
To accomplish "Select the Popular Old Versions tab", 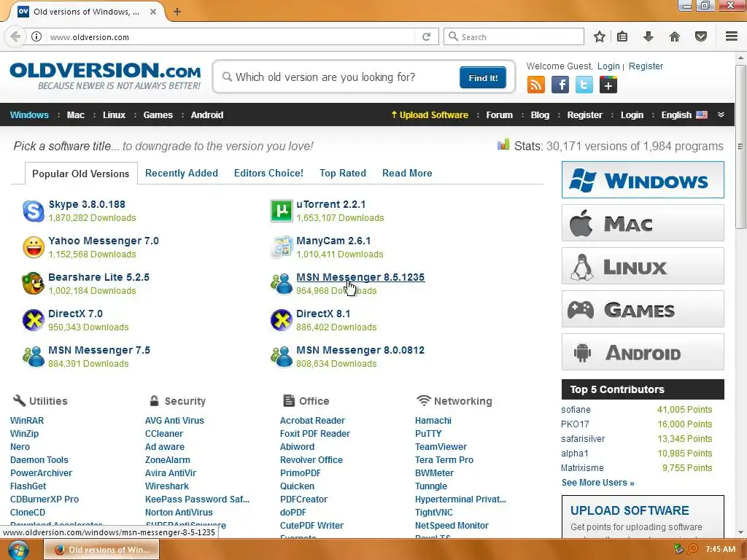I will [x=80, y=174].
